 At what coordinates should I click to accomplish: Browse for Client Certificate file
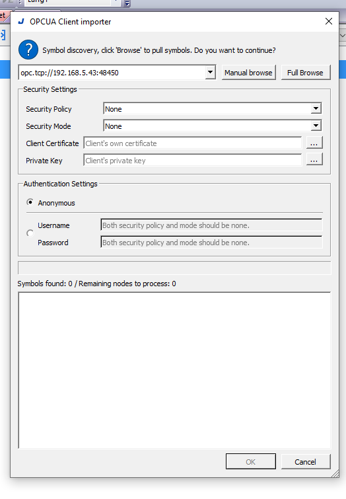click(x=314, y=143)
